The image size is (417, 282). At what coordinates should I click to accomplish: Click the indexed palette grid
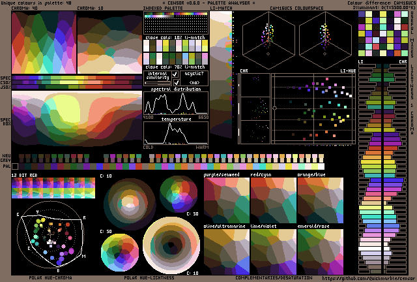tap(176, 23)
